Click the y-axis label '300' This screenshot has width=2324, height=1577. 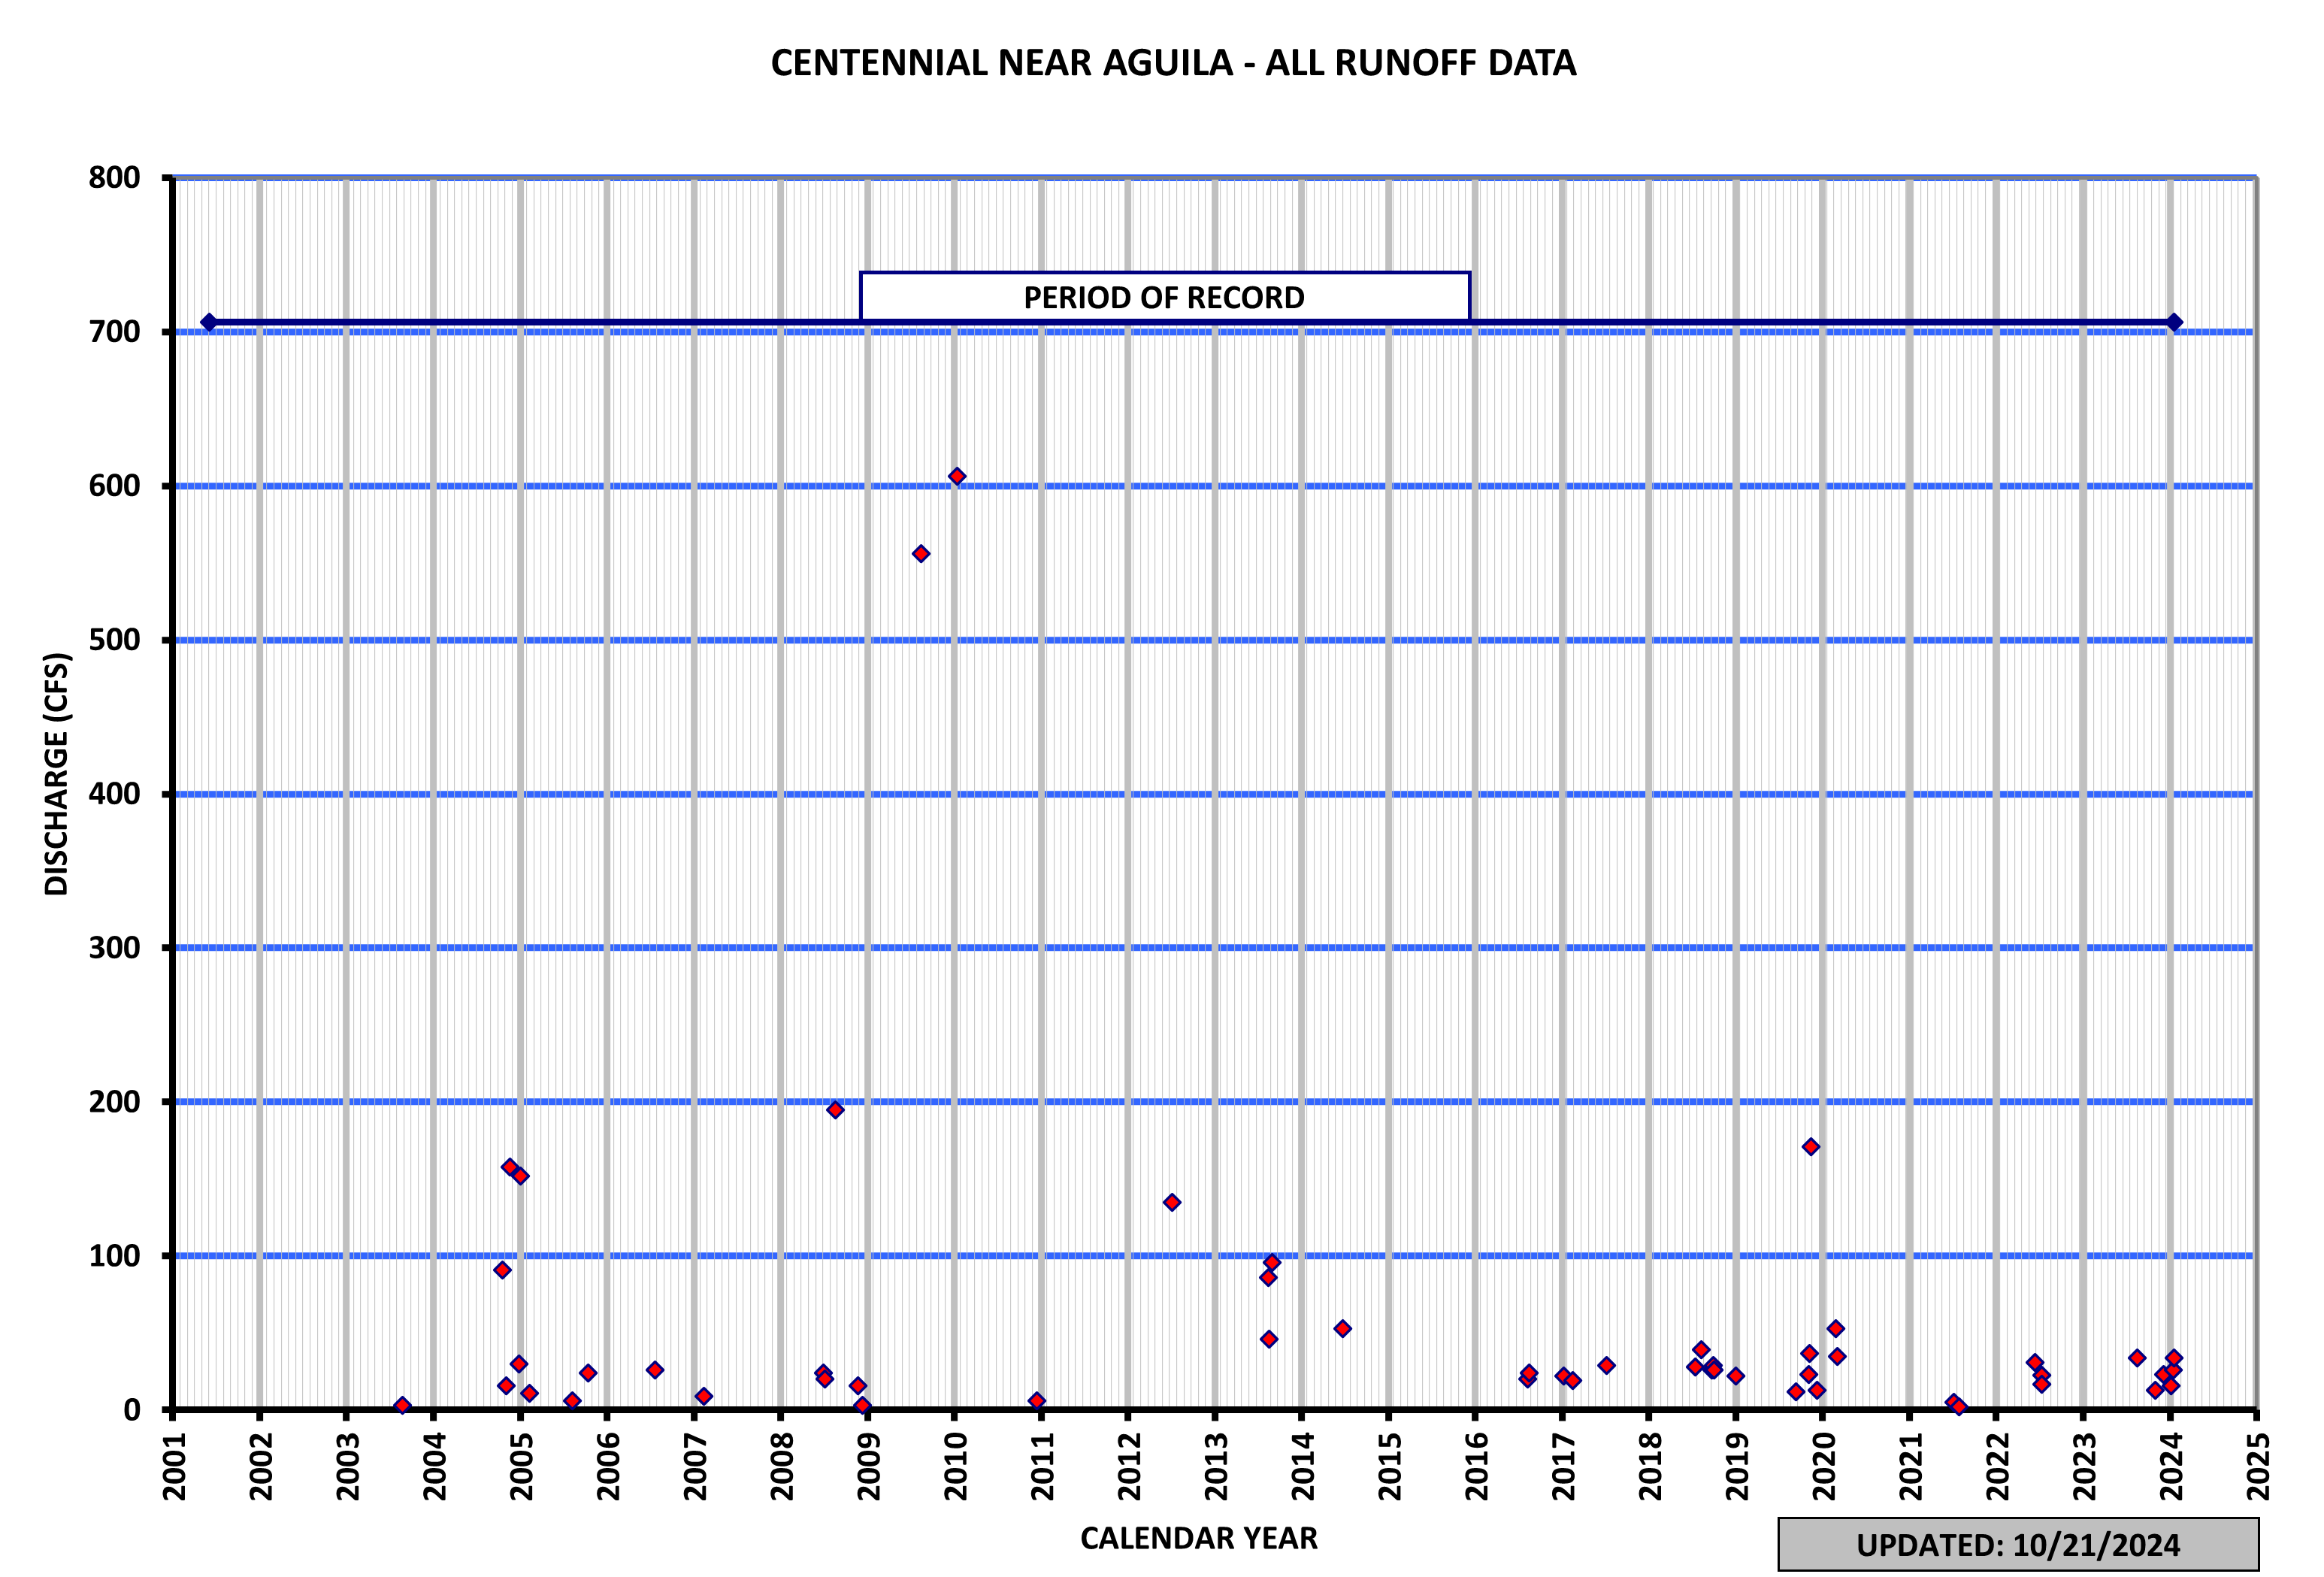point(114,948)
